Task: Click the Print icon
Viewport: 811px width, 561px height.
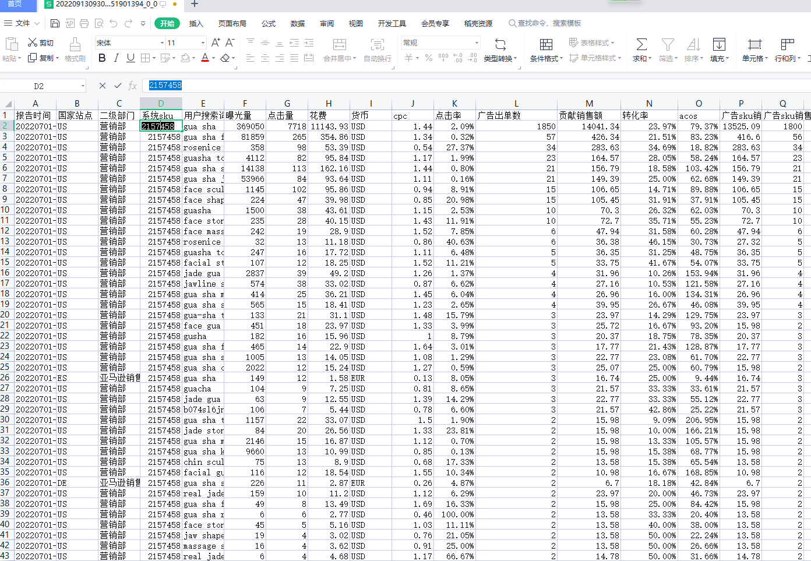Action: [x=84, y=23]
